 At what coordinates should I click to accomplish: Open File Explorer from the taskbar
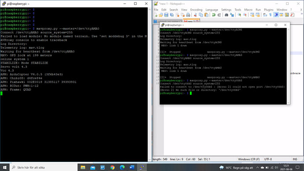pyautogui.click(x=83, y=167)
